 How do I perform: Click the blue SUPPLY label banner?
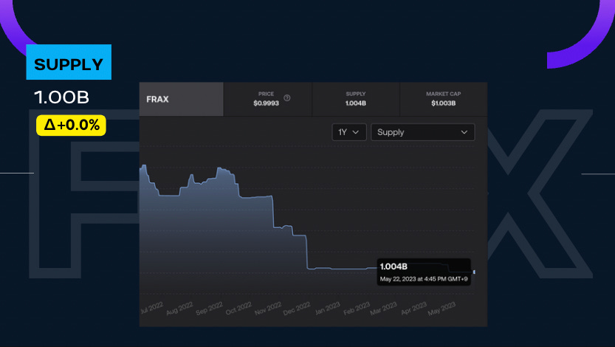(x=69, y=62)
